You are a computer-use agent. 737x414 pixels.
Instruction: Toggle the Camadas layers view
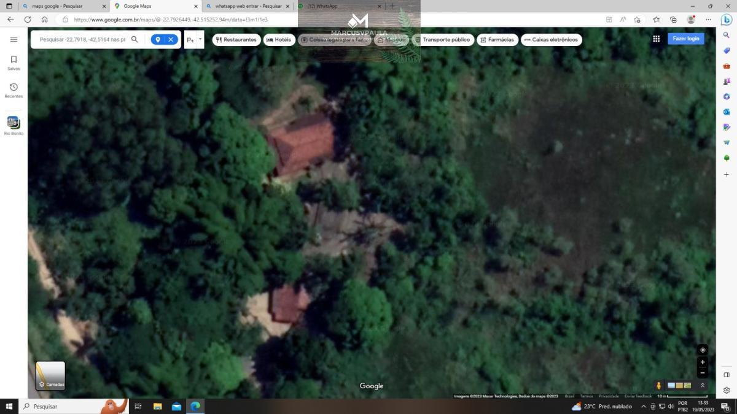coord(50,375)
